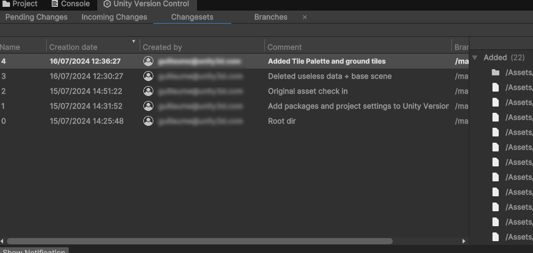Image resolution: width=533 pixels, height=253 pixels.
Task: Click the first file icon under Added
Action: coord(496,87)
